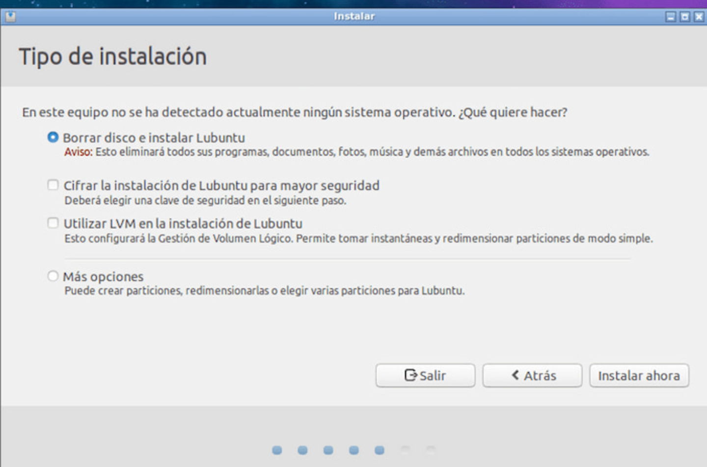This screenshot has width=707, height=467.
Task: Click 'Deberá elegir una clave de seguridad' text
Action: (205, 201)
